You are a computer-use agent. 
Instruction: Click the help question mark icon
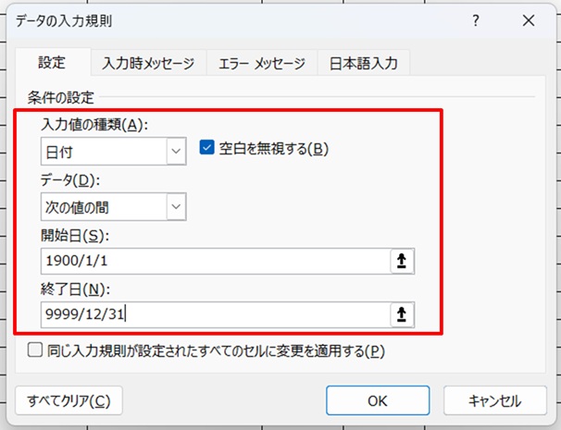475,19
